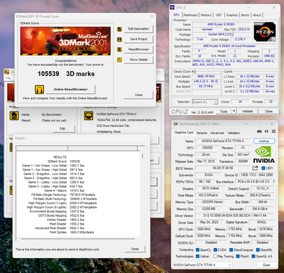This screenshot has width=284, height=273.
Task: Open the About tab in CPU-Z
Action: [257, 15]
